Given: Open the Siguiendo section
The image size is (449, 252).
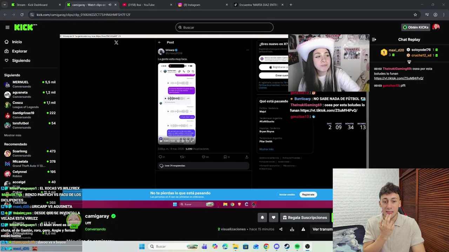Looking at the screenshot, I should [x=17, y=61].
